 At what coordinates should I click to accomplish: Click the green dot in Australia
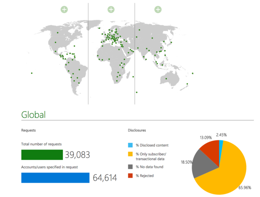point(166,79)
